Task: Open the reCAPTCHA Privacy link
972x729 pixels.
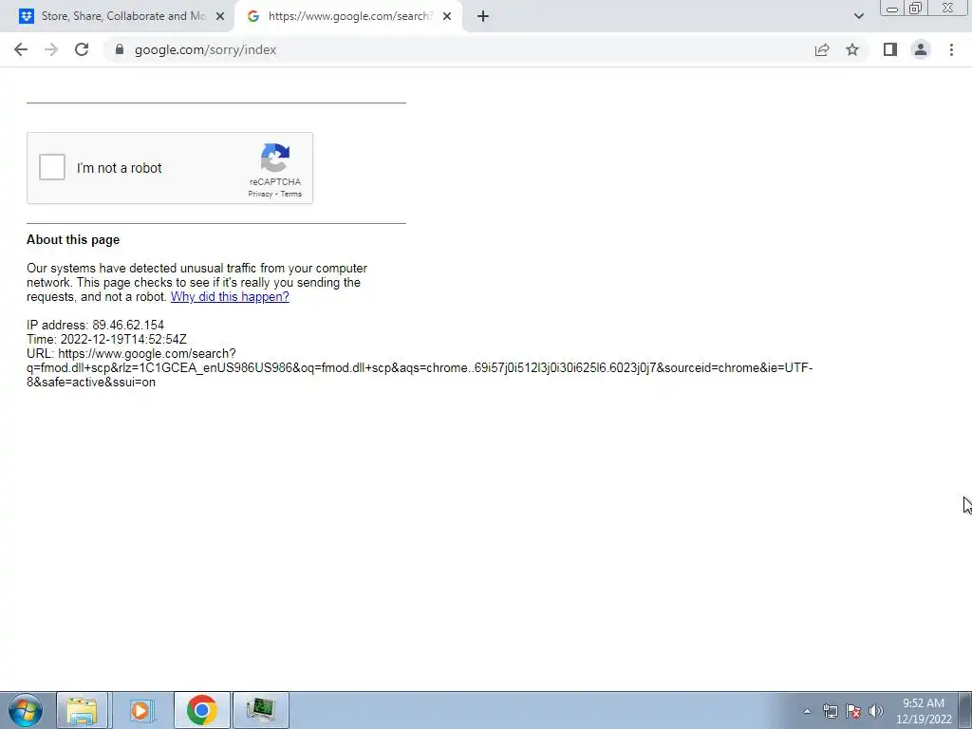Action: [x=260, y=194]
